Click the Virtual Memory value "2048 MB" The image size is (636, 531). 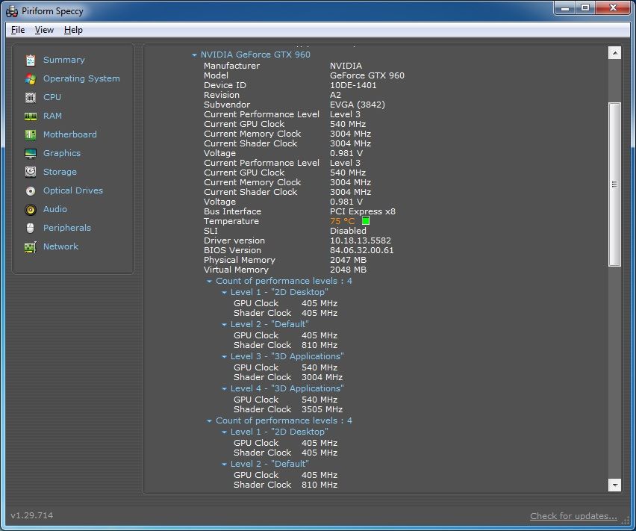(348, 270)
